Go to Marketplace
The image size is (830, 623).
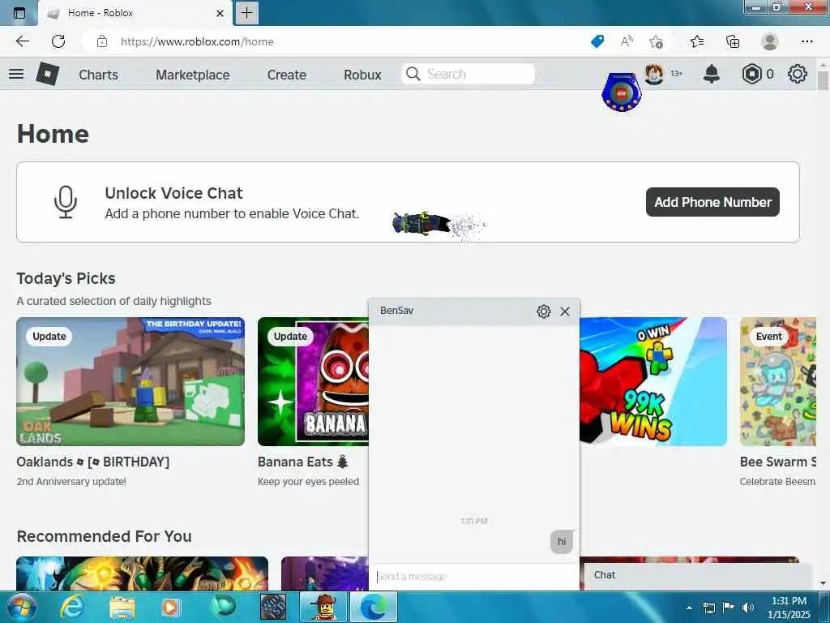click(x=193, y=75)
